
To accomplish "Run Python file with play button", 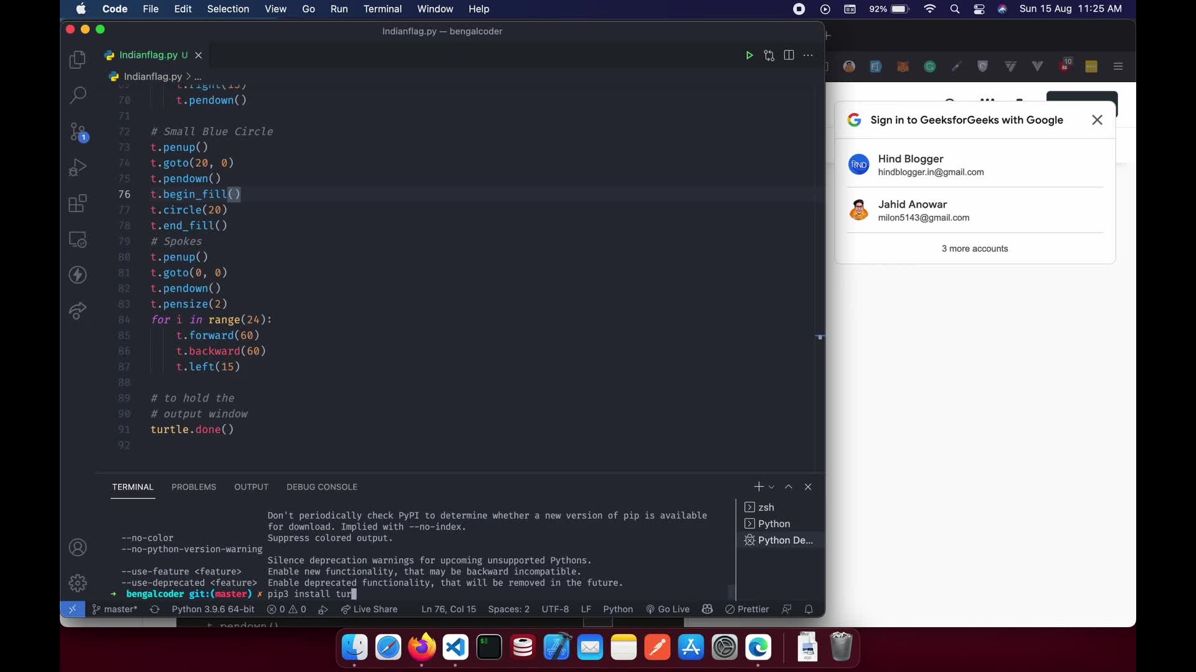I will click(x=749, y=55).
